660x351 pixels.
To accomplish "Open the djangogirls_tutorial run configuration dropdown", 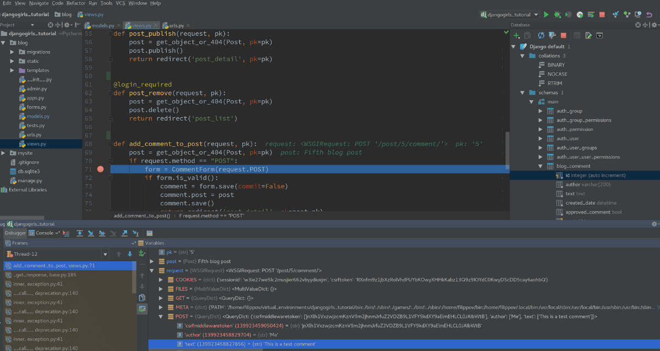I will point(508,14).
